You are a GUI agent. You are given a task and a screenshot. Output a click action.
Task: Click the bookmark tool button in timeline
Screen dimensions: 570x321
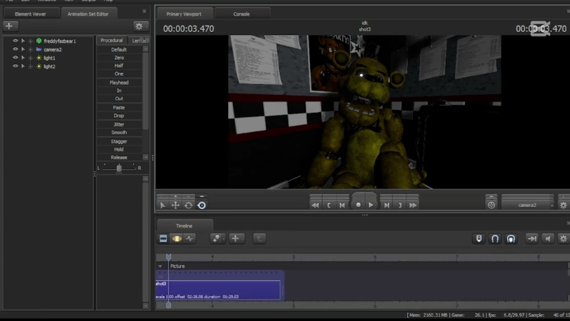point(217,239)
